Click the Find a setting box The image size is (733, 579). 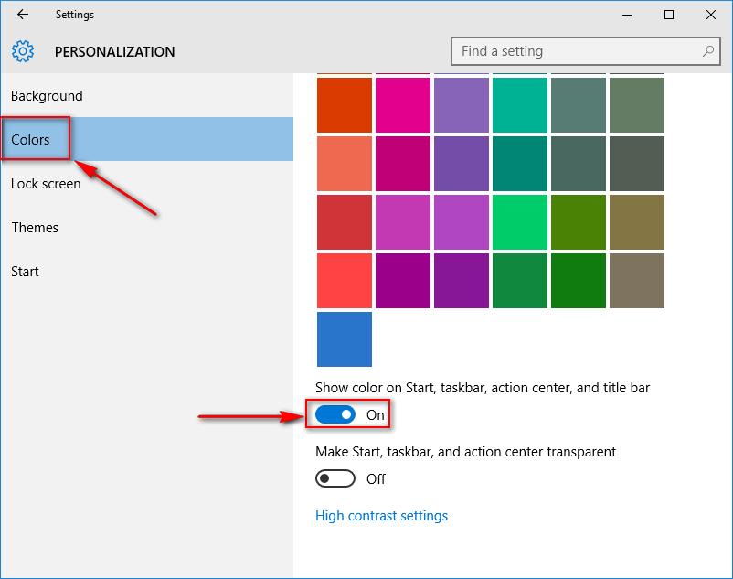(x=585, y=51)
